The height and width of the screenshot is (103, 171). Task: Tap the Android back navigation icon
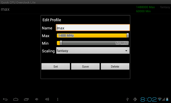point(5,100)
